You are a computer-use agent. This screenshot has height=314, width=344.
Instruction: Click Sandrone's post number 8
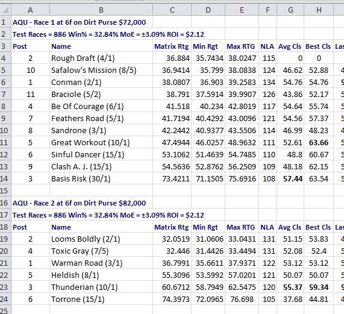click(30, 131)
